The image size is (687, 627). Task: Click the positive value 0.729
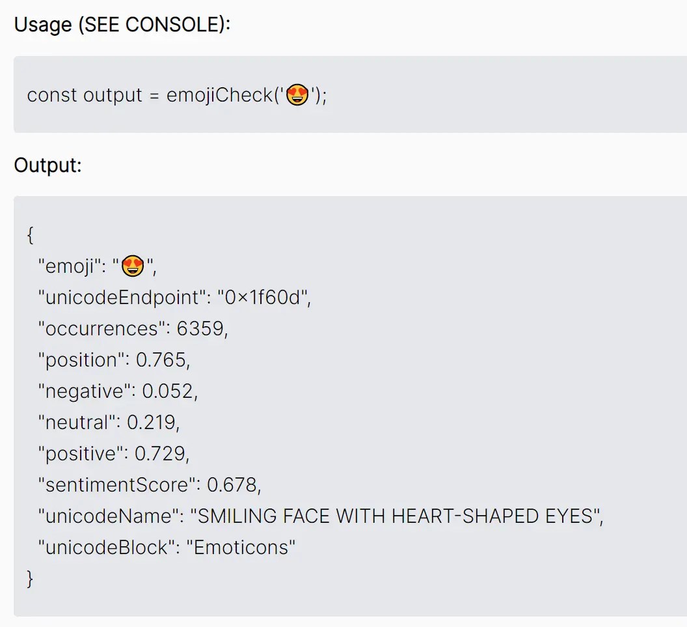tap(160, 454)
